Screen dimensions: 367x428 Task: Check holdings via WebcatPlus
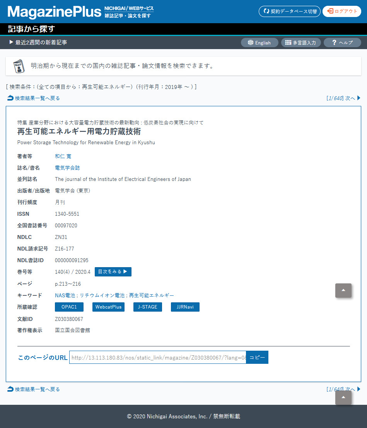point(109,307)
